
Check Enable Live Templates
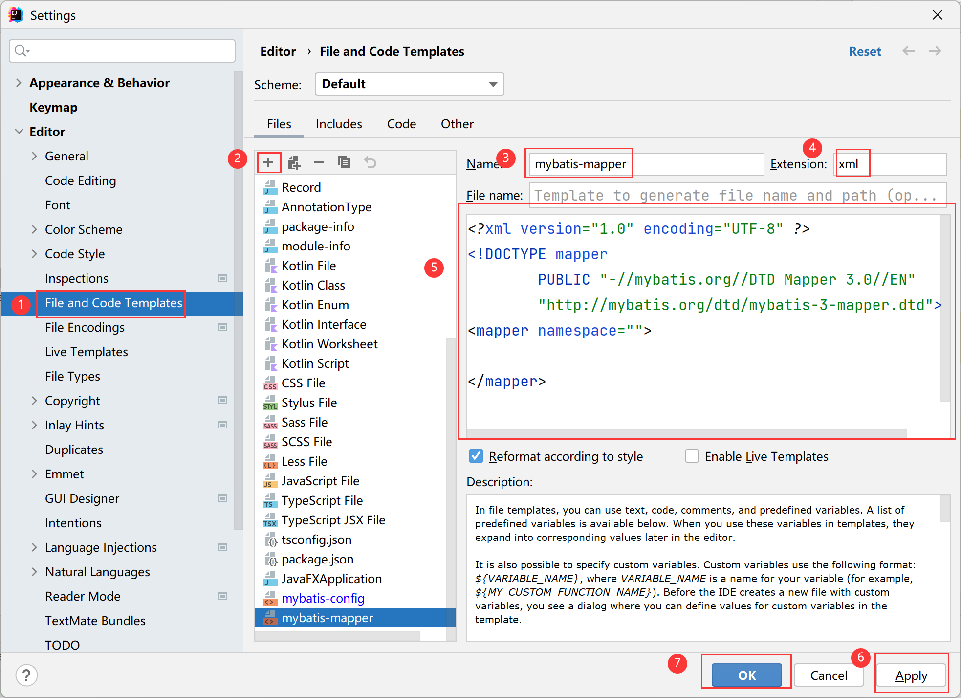(x=692, y=456)
